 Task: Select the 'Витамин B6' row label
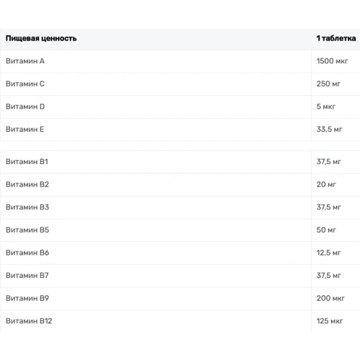27,253
